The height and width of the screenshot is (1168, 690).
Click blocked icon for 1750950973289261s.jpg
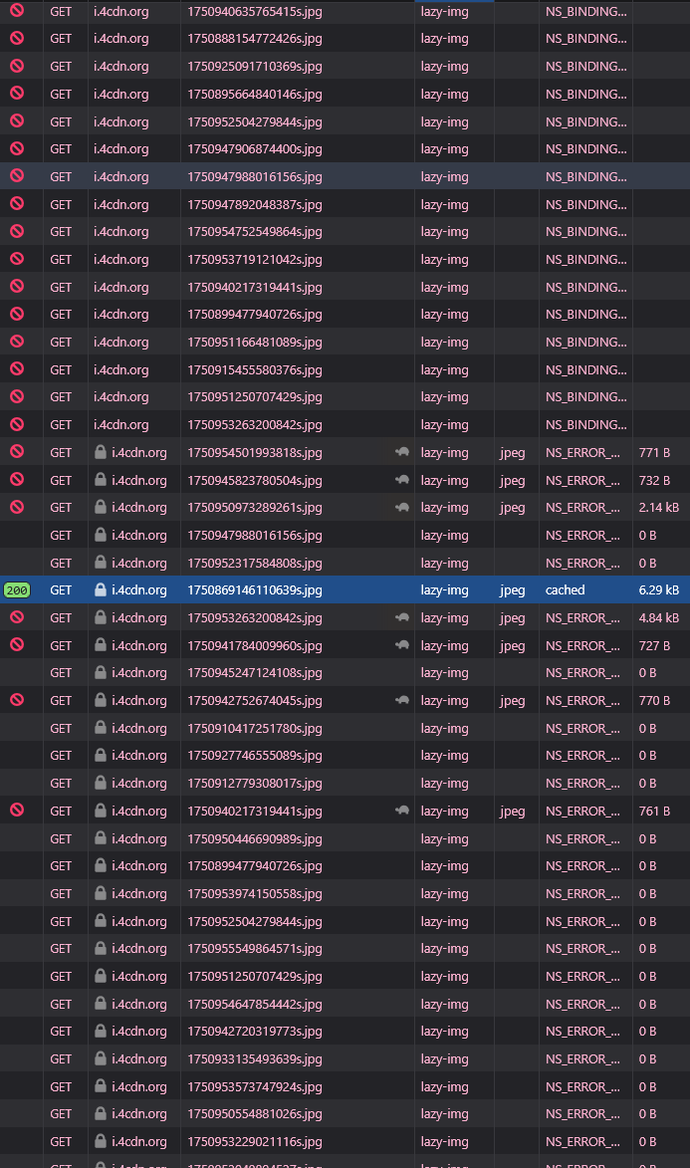(16, 507)
